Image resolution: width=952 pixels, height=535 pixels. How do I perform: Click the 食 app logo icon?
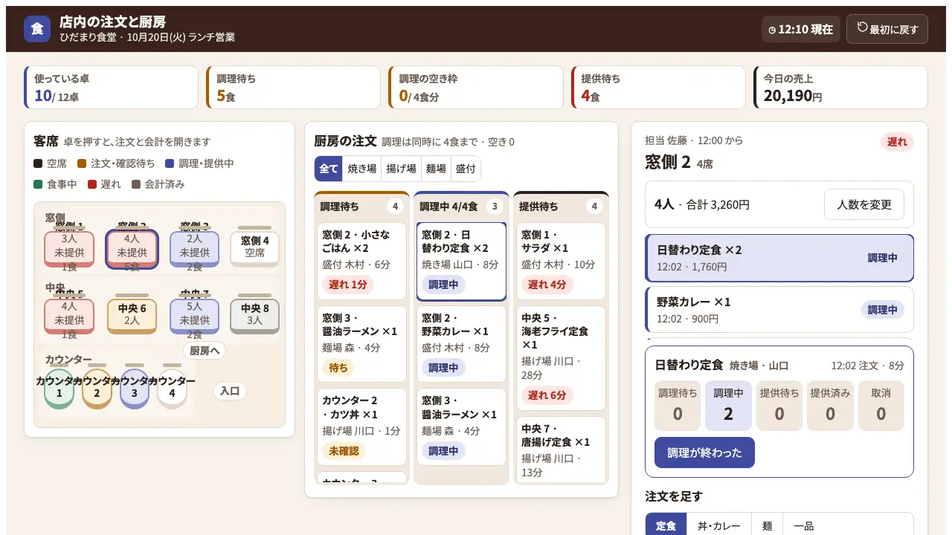[x=37, y=29]
